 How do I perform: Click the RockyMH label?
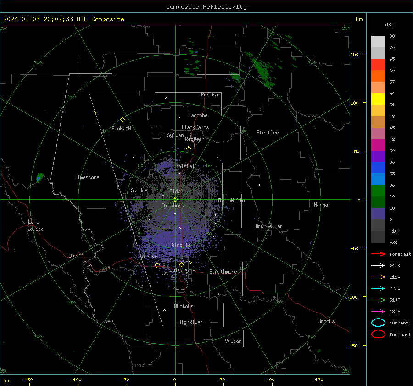tap(121, 129)
